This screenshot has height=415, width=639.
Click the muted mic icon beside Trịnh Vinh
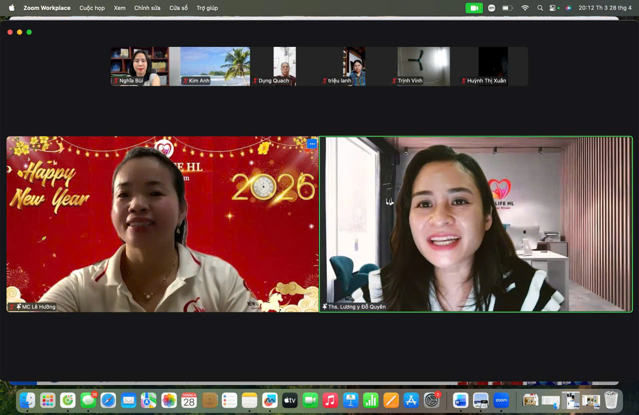394,81
